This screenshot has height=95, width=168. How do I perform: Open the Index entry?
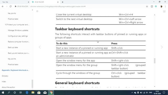(x=4, y=82)
